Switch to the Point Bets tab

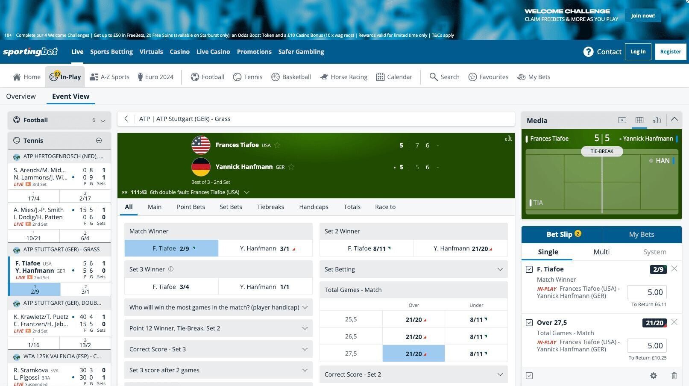(191, 207)
